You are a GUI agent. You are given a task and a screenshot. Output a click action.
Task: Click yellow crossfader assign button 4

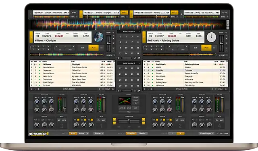tap(144, 123)
